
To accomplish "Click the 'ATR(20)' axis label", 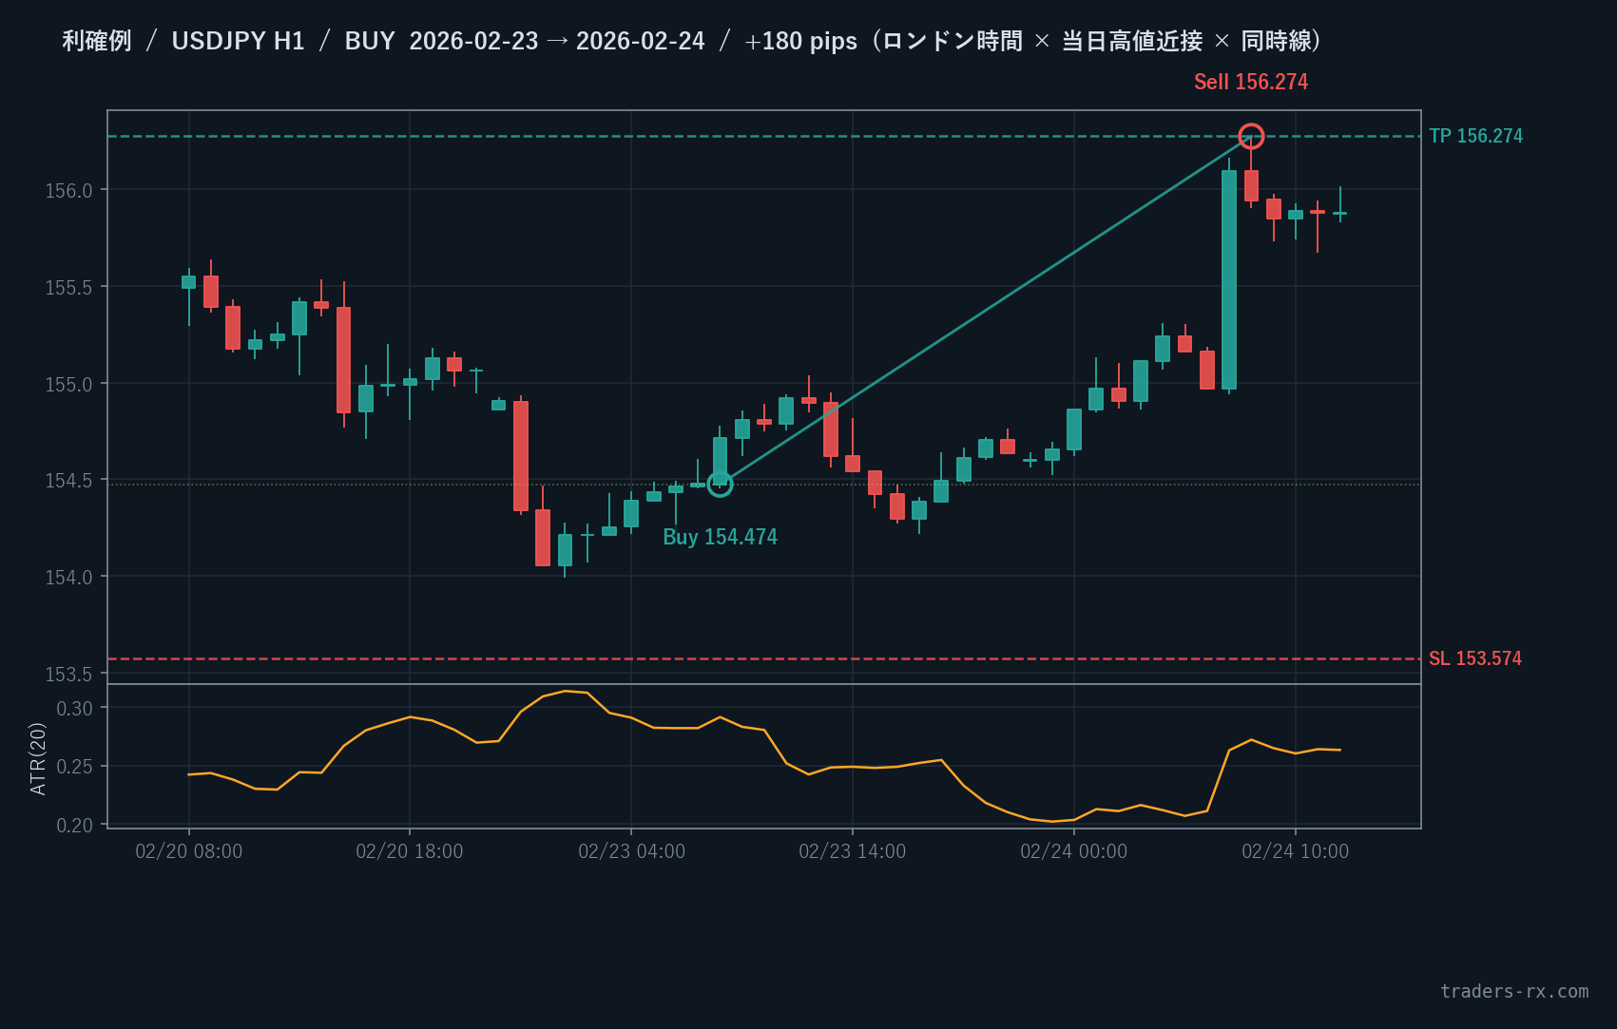I will tap(38, 758).
